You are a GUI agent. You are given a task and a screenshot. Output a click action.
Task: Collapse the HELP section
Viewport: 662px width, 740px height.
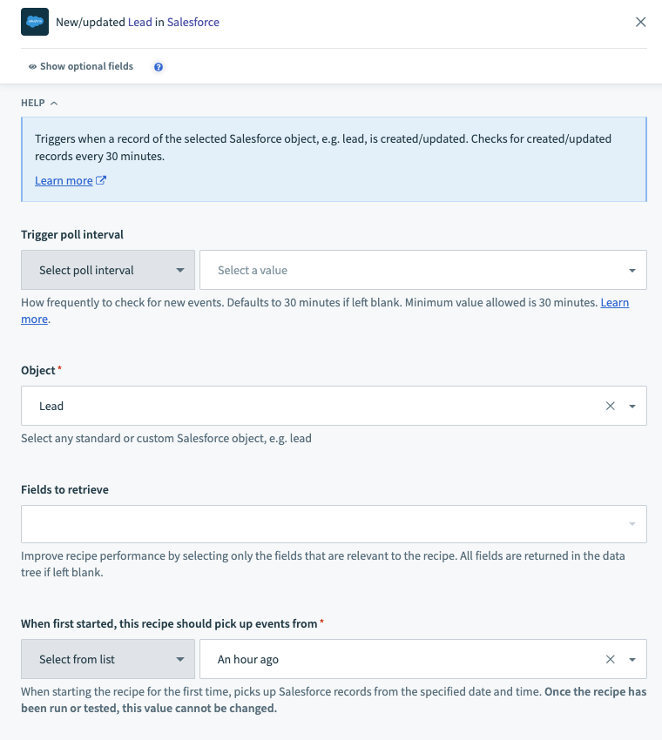(39, 103)
